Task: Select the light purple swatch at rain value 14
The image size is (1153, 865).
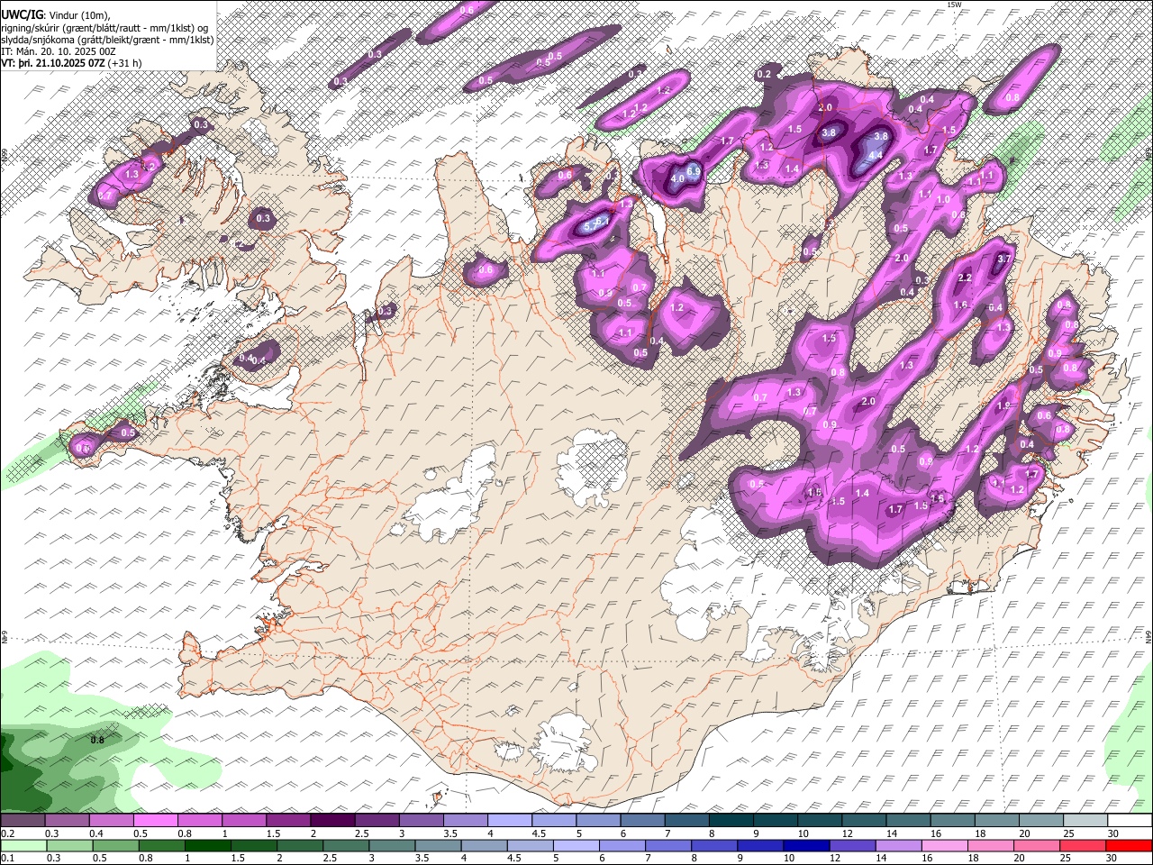Action: (x=897, y=845)
